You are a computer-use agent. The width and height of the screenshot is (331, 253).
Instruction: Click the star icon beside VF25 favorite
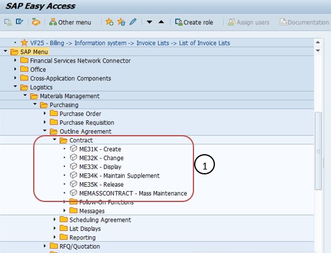click(x=24, y=42)
